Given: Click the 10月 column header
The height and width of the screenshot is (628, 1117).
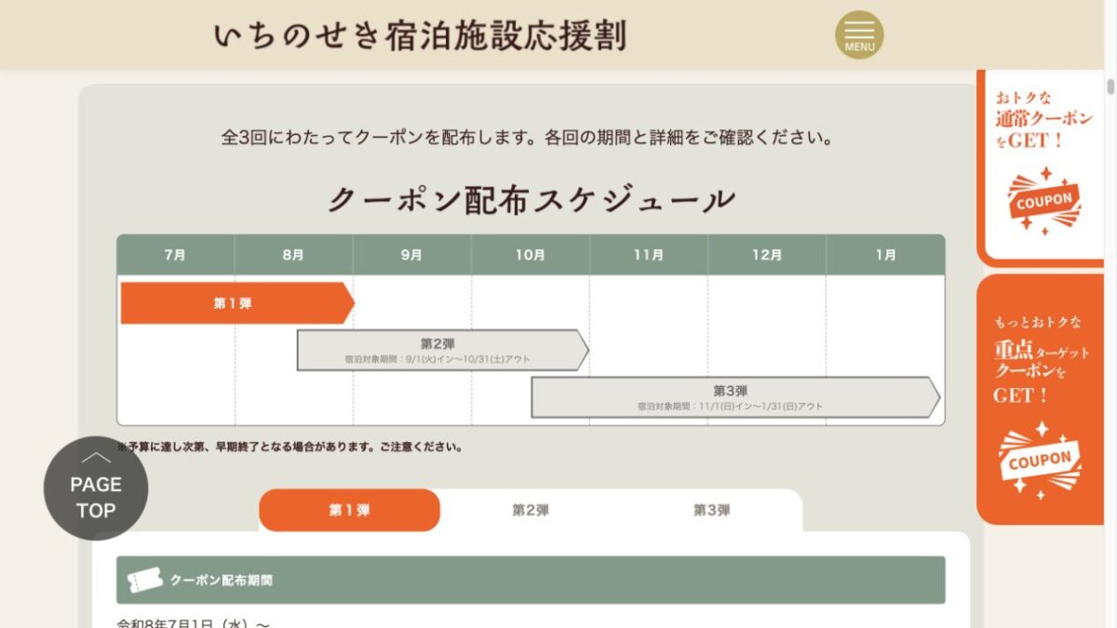Looking at the screenshot, I should [531, 255].
